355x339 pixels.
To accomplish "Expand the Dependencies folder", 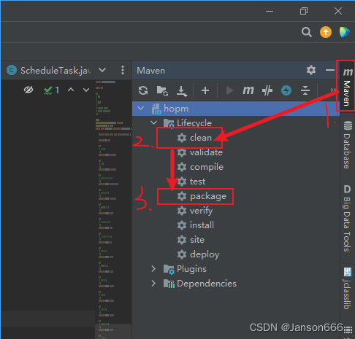I will 153,283.
